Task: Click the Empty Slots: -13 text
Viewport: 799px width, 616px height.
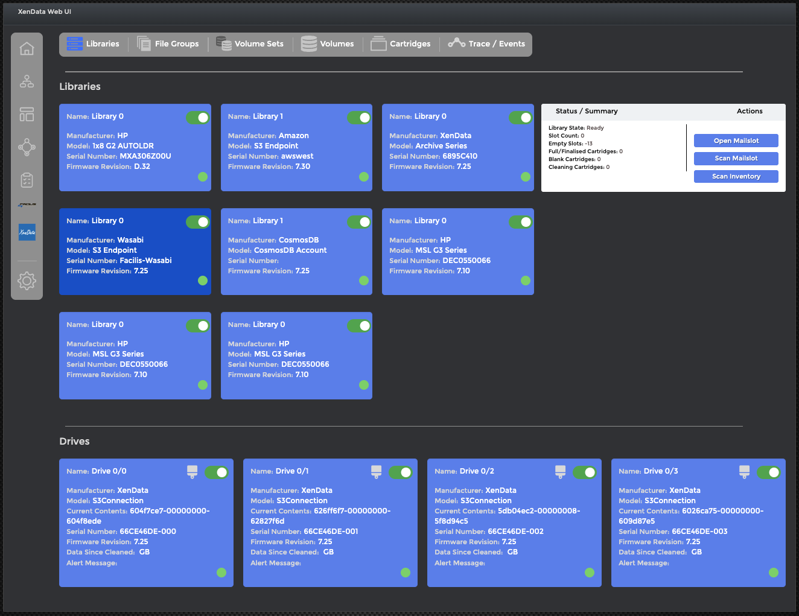Action: coord(570,144)
